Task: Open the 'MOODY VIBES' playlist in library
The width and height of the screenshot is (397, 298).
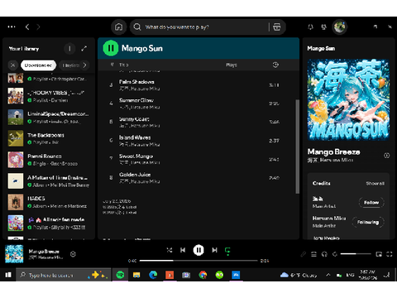Action: pos(49,96)
